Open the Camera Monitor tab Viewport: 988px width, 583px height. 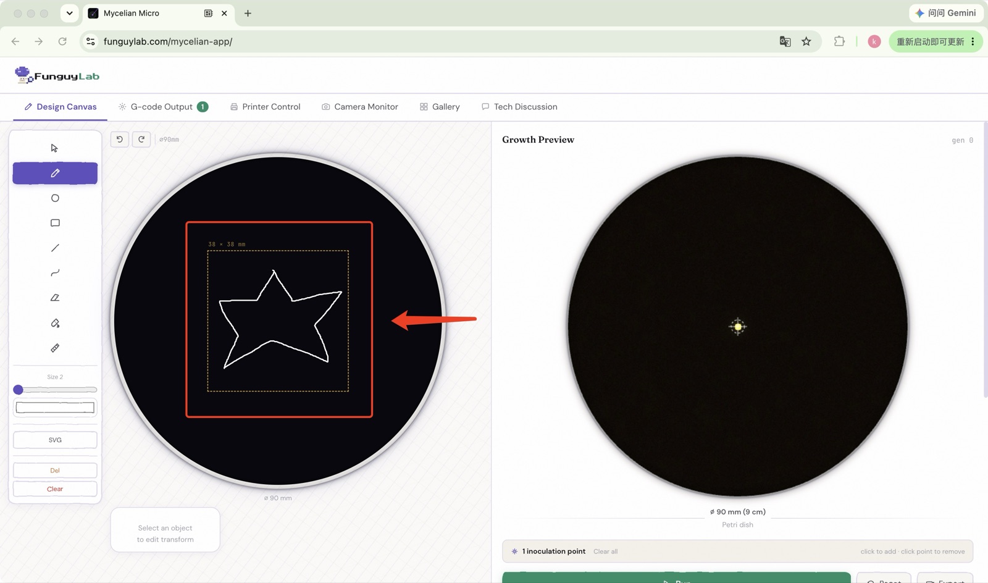tap(360, 107)
